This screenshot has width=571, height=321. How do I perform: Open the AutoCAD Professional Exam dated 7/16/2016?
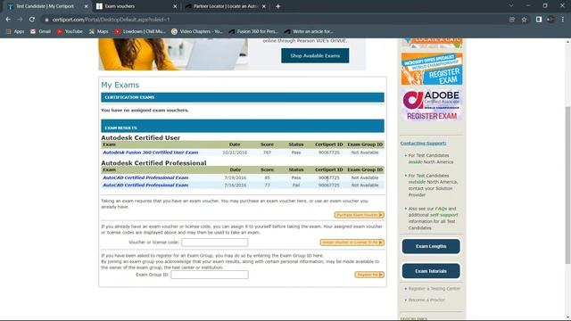(145, 185)
